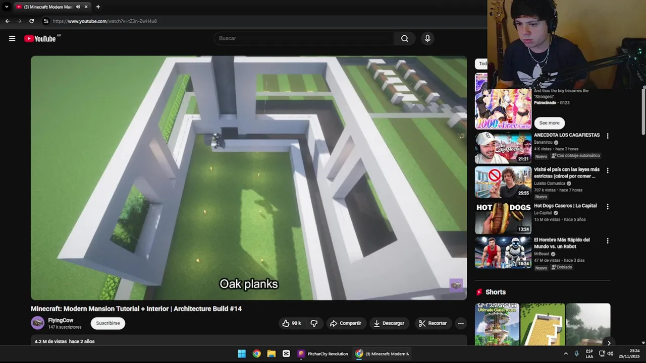Open Windows Start menu
This screenshot has height=363, width=646.
point(242,354)
